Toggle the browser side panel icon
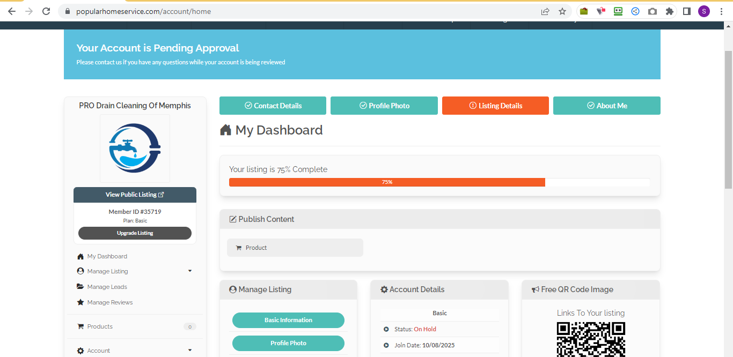Screen dimensions: 733x357 click(x=686, y=11)
